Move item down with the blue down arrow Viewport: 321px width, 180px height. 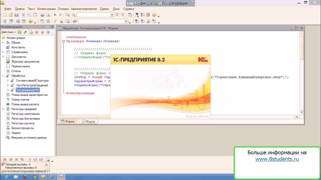pyautogui.click(x=48, y=32)
